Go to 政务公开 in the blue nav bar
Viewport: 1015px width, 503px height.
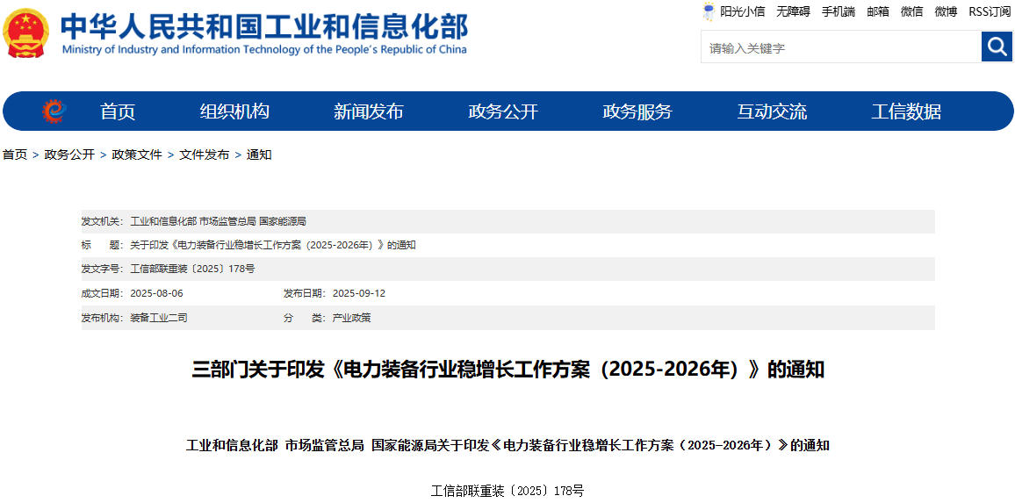point(503,111)
